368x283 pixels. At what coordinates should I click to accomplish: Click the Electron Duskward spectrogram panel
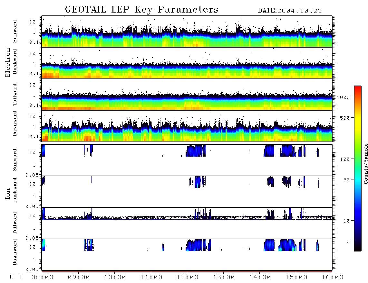[x=187, y=63]
